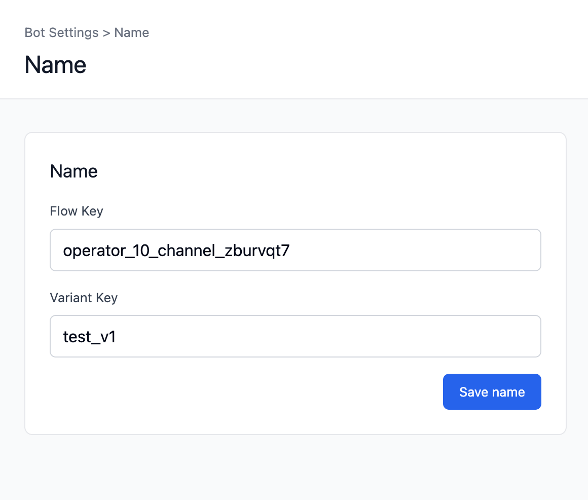Image resolution: width=588 pixels, height=500 pixels.
Task: Click the "Flow Key" field label
Action: tap(77, 211)
